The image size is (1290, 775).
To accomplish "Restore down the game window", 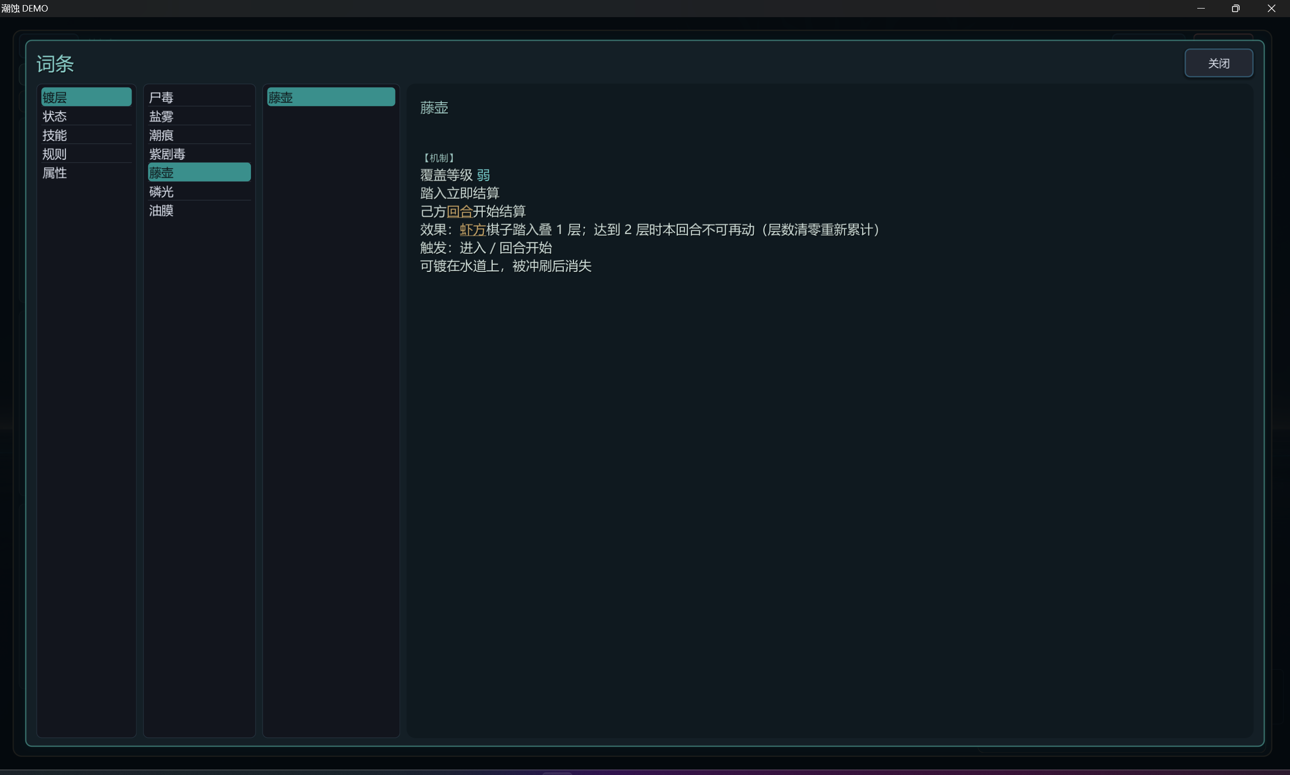I will pos(1235,9).
